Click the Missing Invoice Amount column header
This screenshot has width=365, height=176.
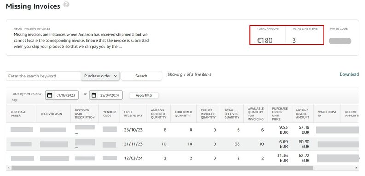click(x=302, y=114)
